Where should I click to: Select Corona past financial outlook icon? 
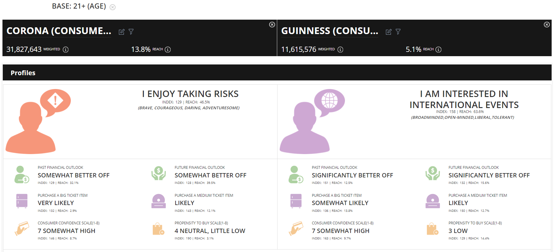[x=22, y=175]
